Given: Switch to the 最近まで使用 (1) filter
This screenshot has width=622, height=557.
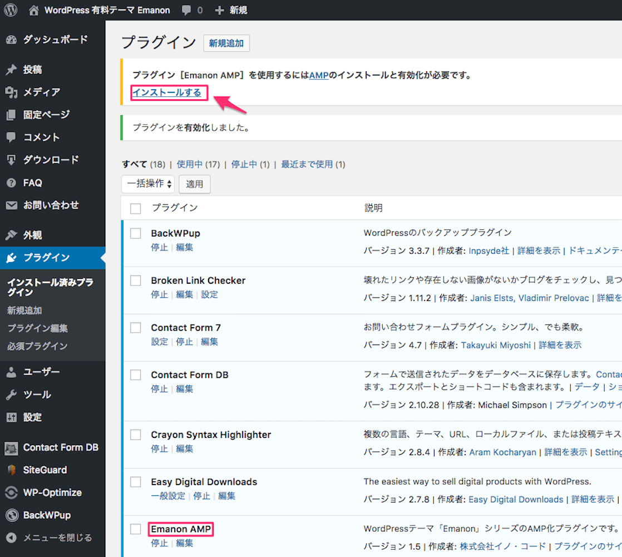Looking at the screenshot, I should tap(313, 164).
